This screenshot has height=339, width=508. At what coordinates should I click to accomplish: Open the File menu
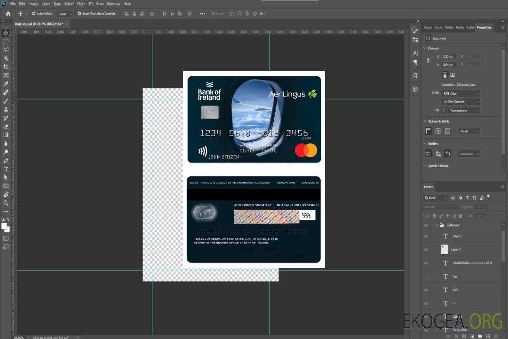pyautogui.click(x=13, y=4)
